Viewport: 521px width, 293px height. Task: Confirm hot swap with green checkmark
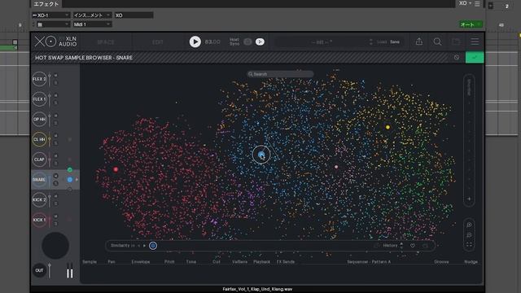click(475, 58)
